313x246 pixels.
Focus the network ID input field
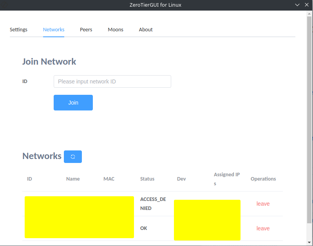(112, 81)
